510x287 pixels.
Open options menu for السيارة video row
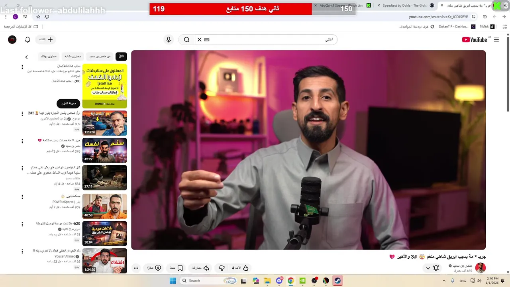22,114
